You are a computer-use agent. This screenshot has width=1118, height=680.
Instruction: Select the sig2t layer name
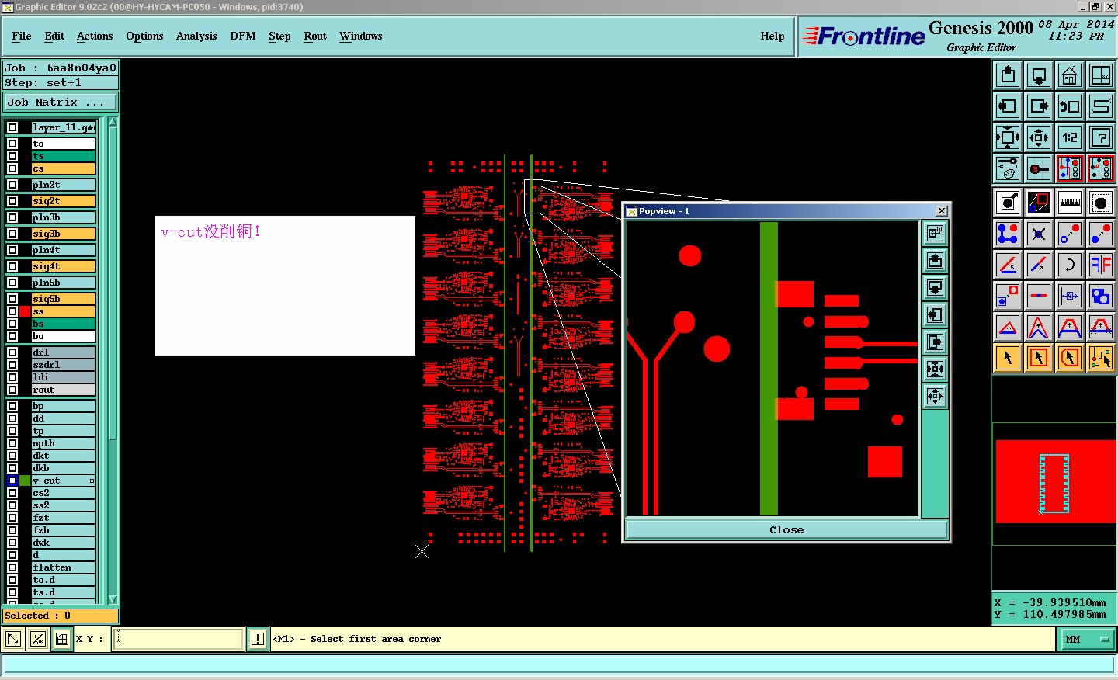pos(64,201)
